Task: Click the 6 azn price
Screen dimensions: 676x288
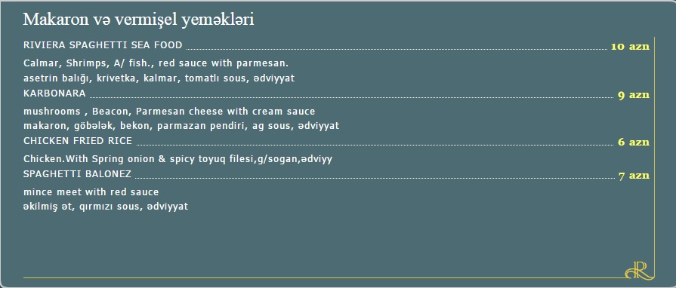Action: (633, 142)
